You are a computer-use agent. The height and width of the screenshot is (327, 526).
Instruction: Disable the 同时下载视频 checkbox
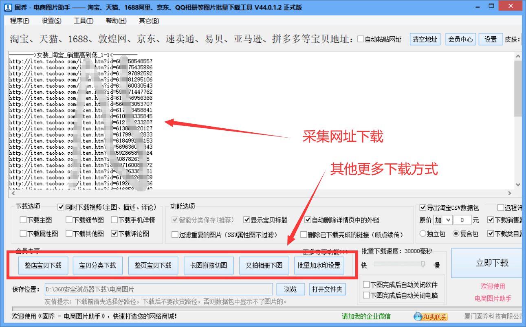click(x=61, y=207)
